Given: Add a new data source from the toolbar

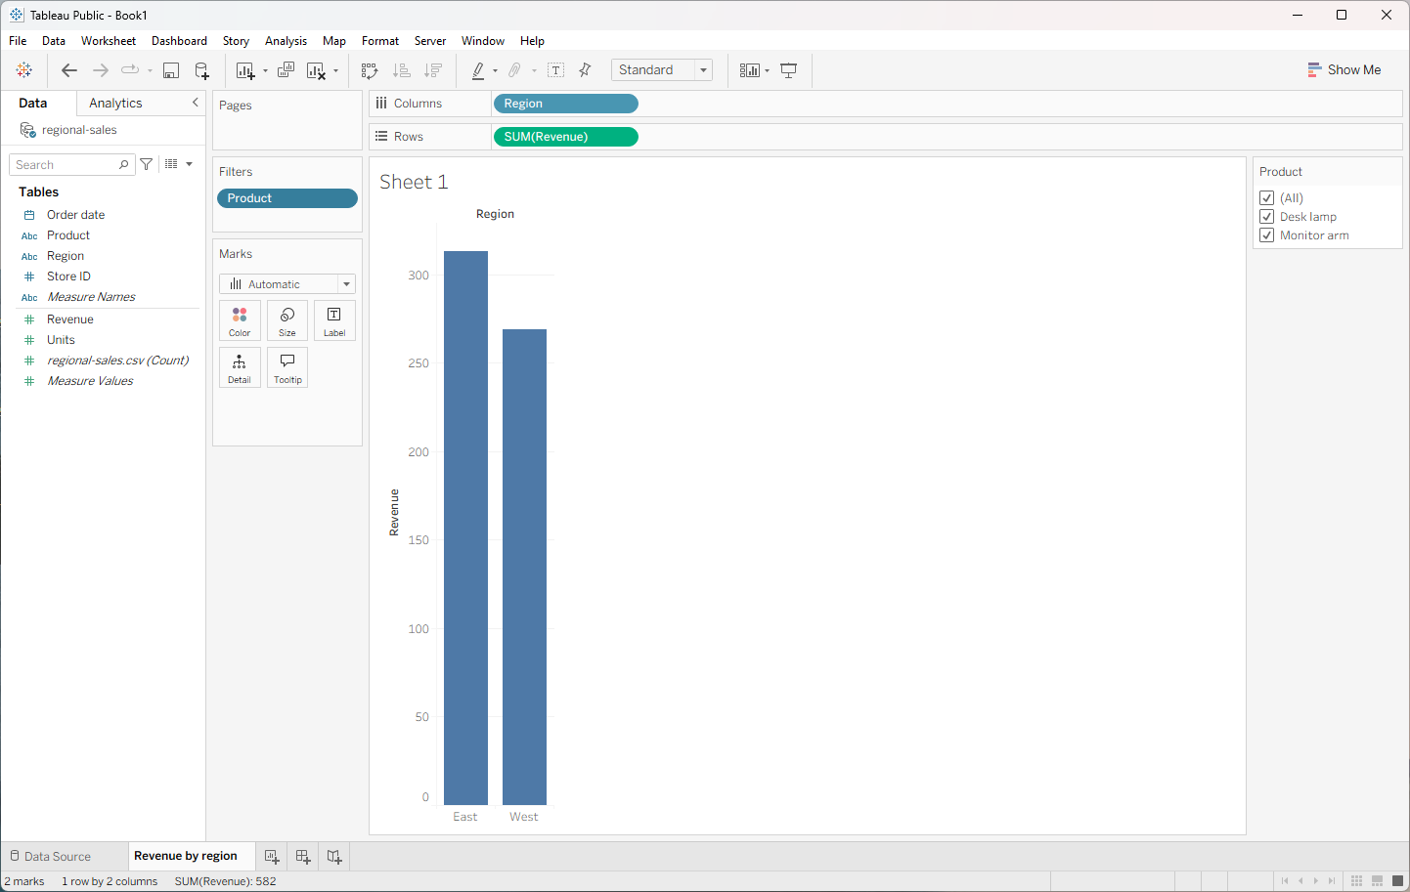Looking at the screenshot, I should point(202,70).
